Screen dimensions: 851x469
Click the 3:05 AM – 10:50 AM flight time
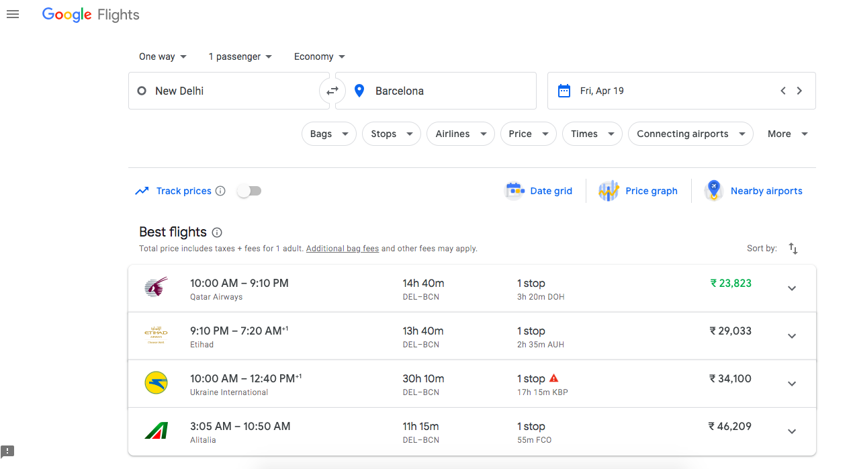240,426
